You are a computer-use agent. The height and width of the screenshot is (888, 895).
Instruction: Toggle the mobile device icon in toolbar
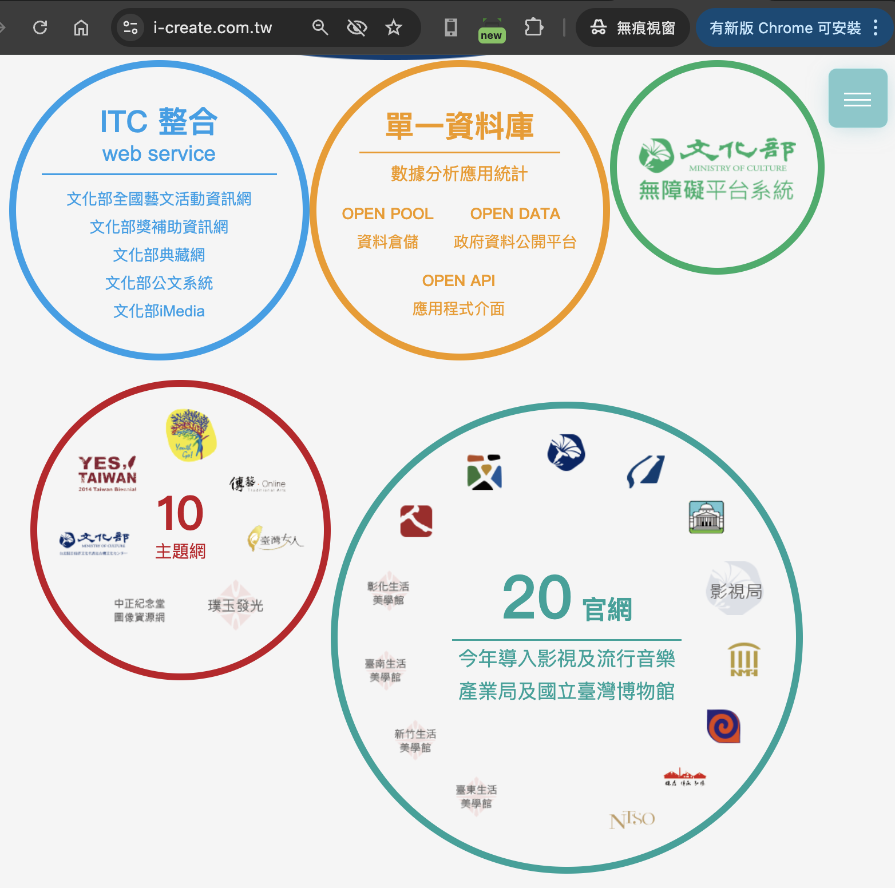click(x=451, y=27)
